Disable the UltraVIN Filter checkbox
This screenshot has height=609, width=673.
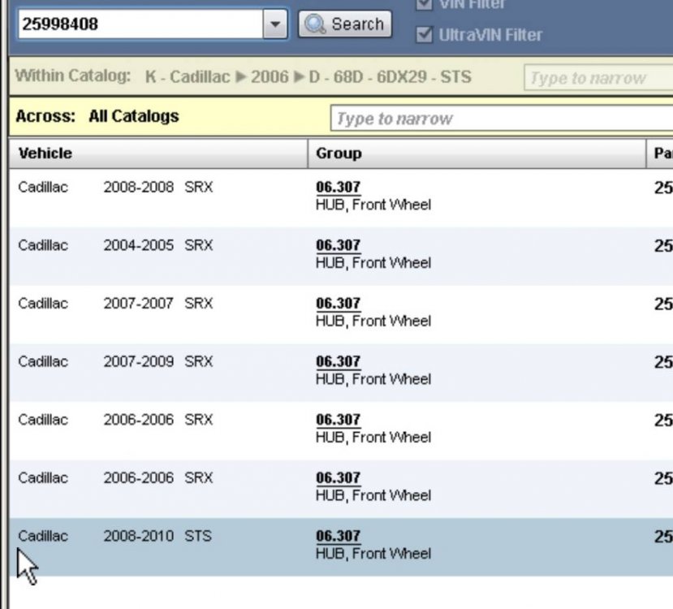(x=424, y=35)
